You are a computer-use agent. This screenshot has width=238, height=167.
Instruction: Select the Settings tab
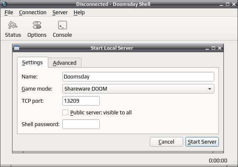pos(32,62)
